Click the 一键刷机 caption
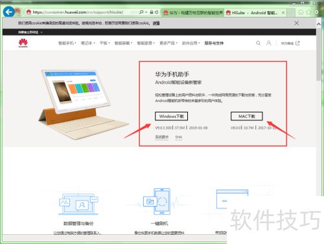Image resolution: width=324 pixels, height=244 pixels. coord(159,223)
